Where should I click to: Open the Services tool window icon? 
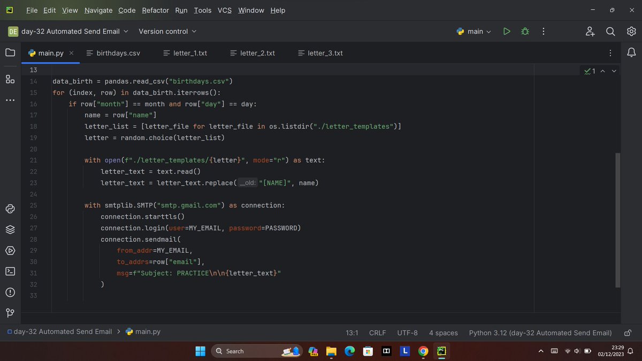[10, 250]
